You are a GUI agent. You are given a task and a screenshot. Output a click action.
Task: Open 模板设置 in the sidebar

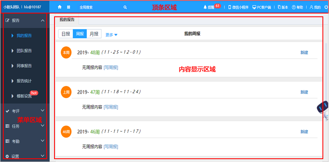(24, 96)
